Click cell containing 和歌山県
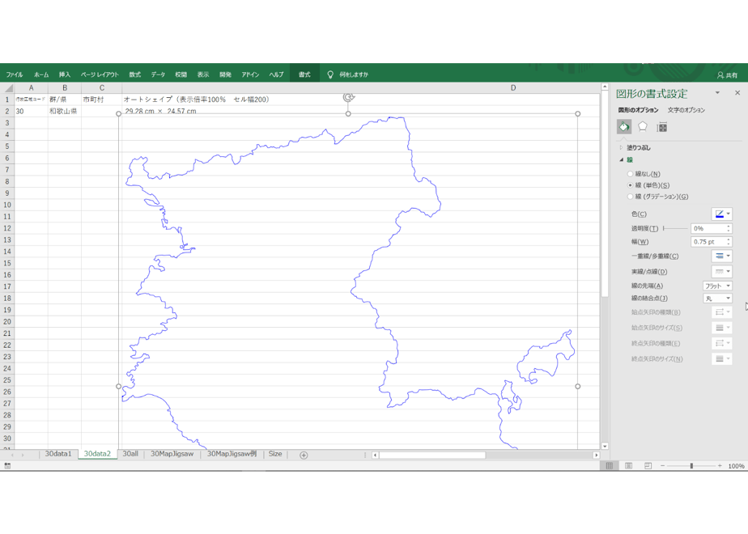Image resolution: width=748 pixels, height=534 pixels. (x=65, y=111)
